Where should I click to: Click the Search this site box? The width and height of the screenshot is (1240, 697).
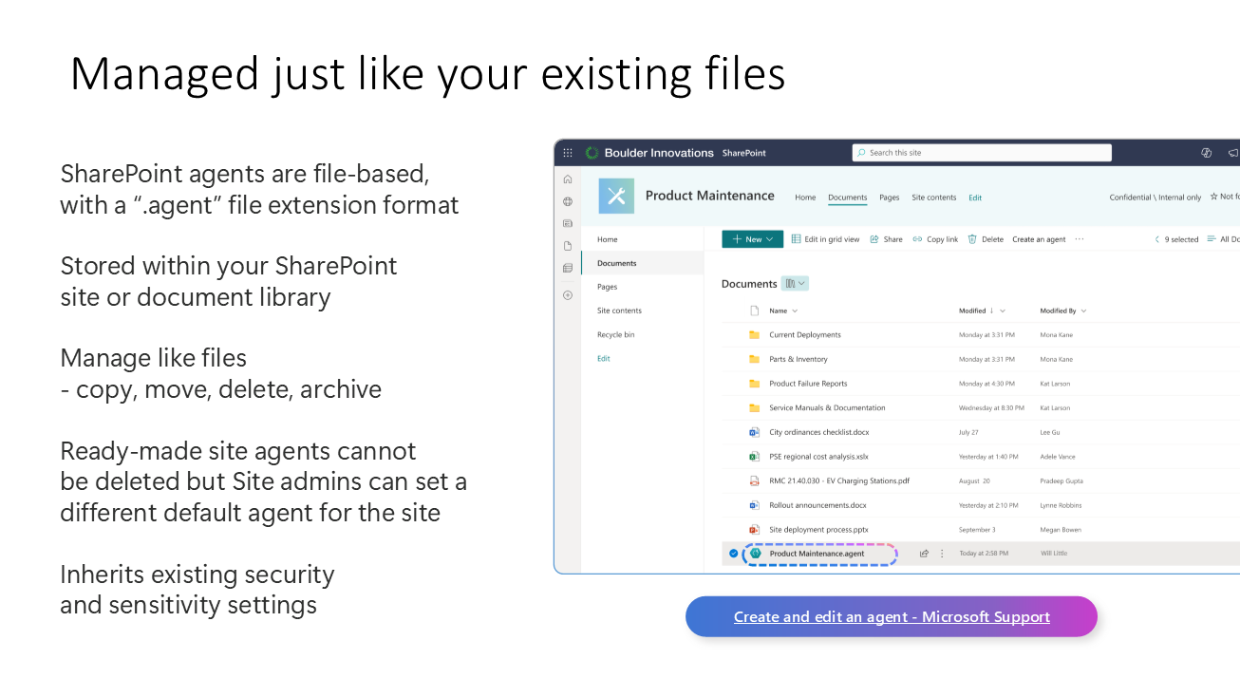tap(982, 153)
